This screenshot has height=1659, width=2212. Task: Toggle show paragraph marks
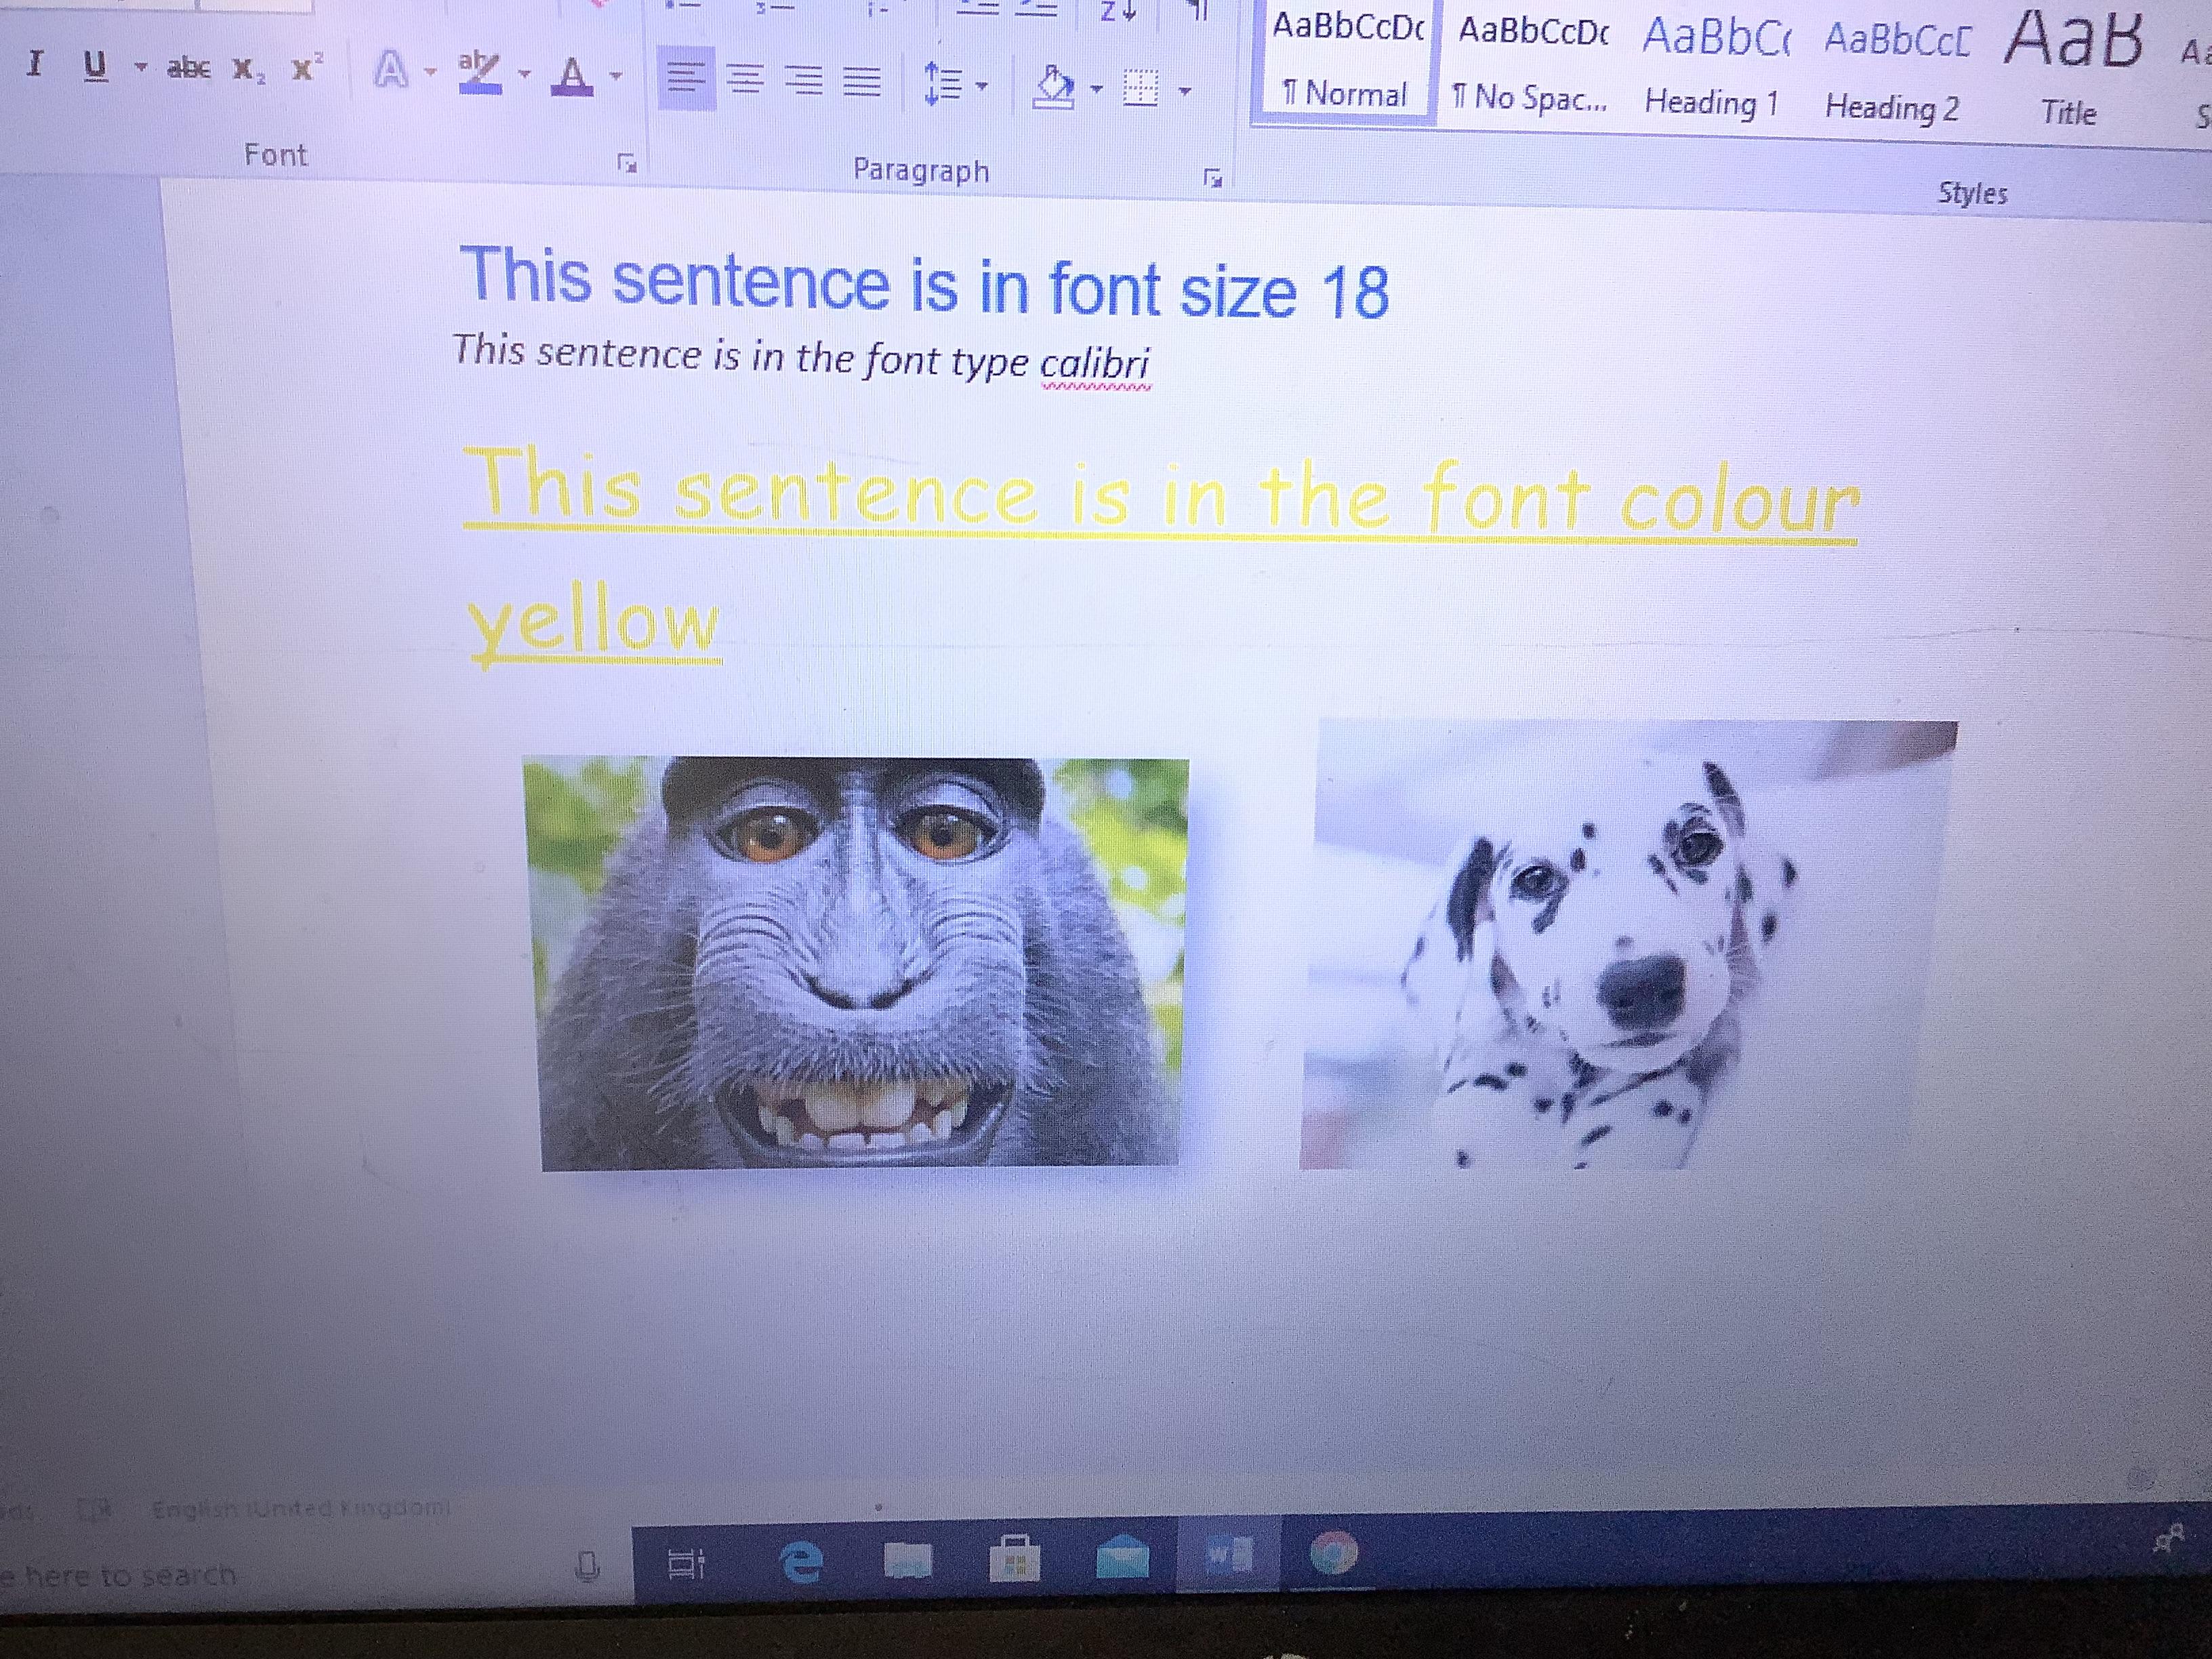pyautogui.click(x=1199, y=10)
